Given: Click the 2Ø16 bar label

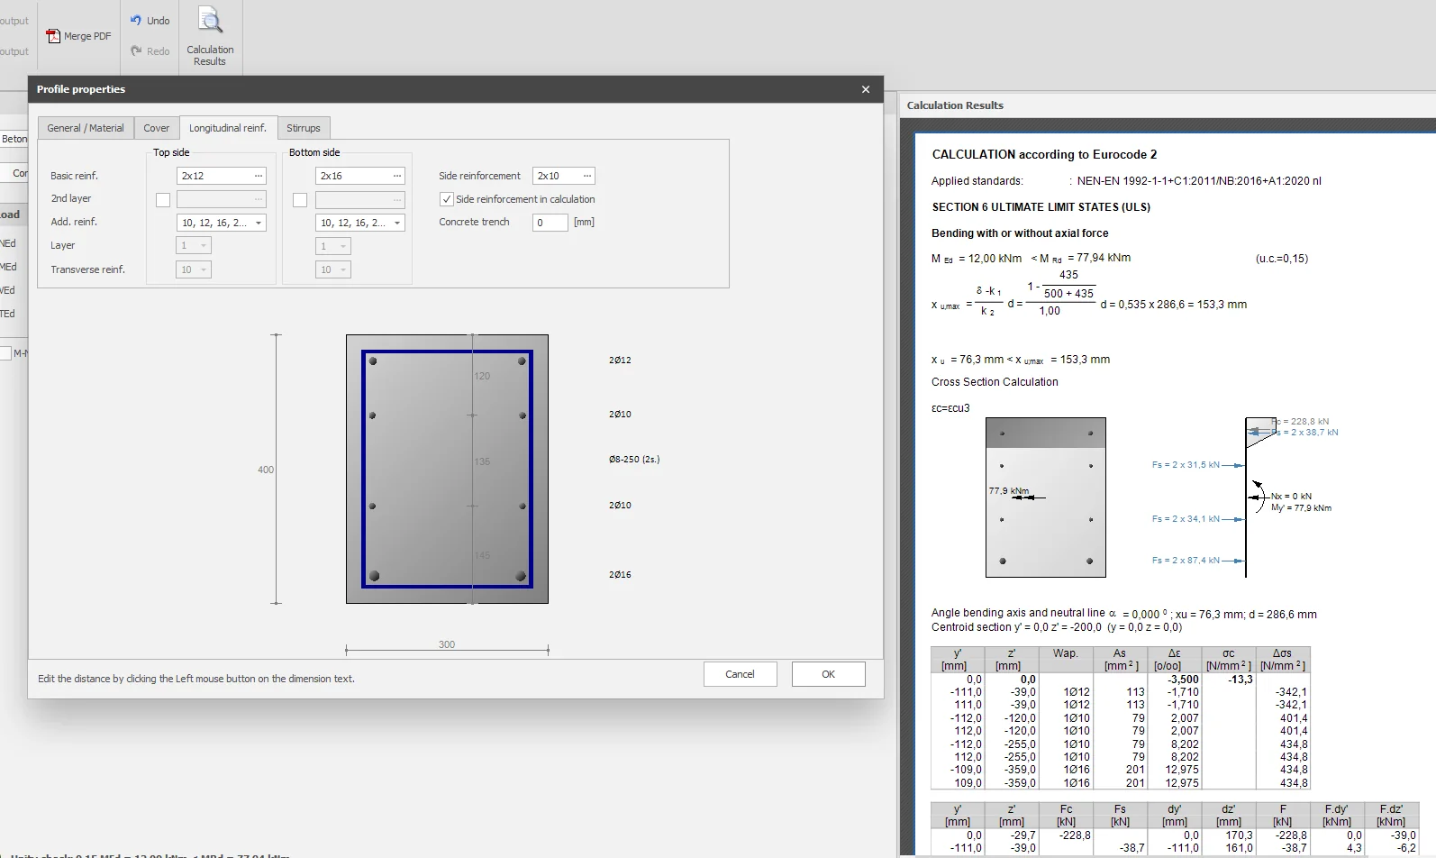Looking at the screenshot, I should click(620, 575).
